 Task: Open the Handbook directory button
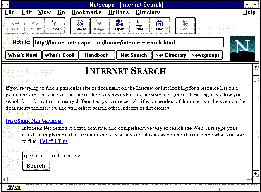pos(97,55)
